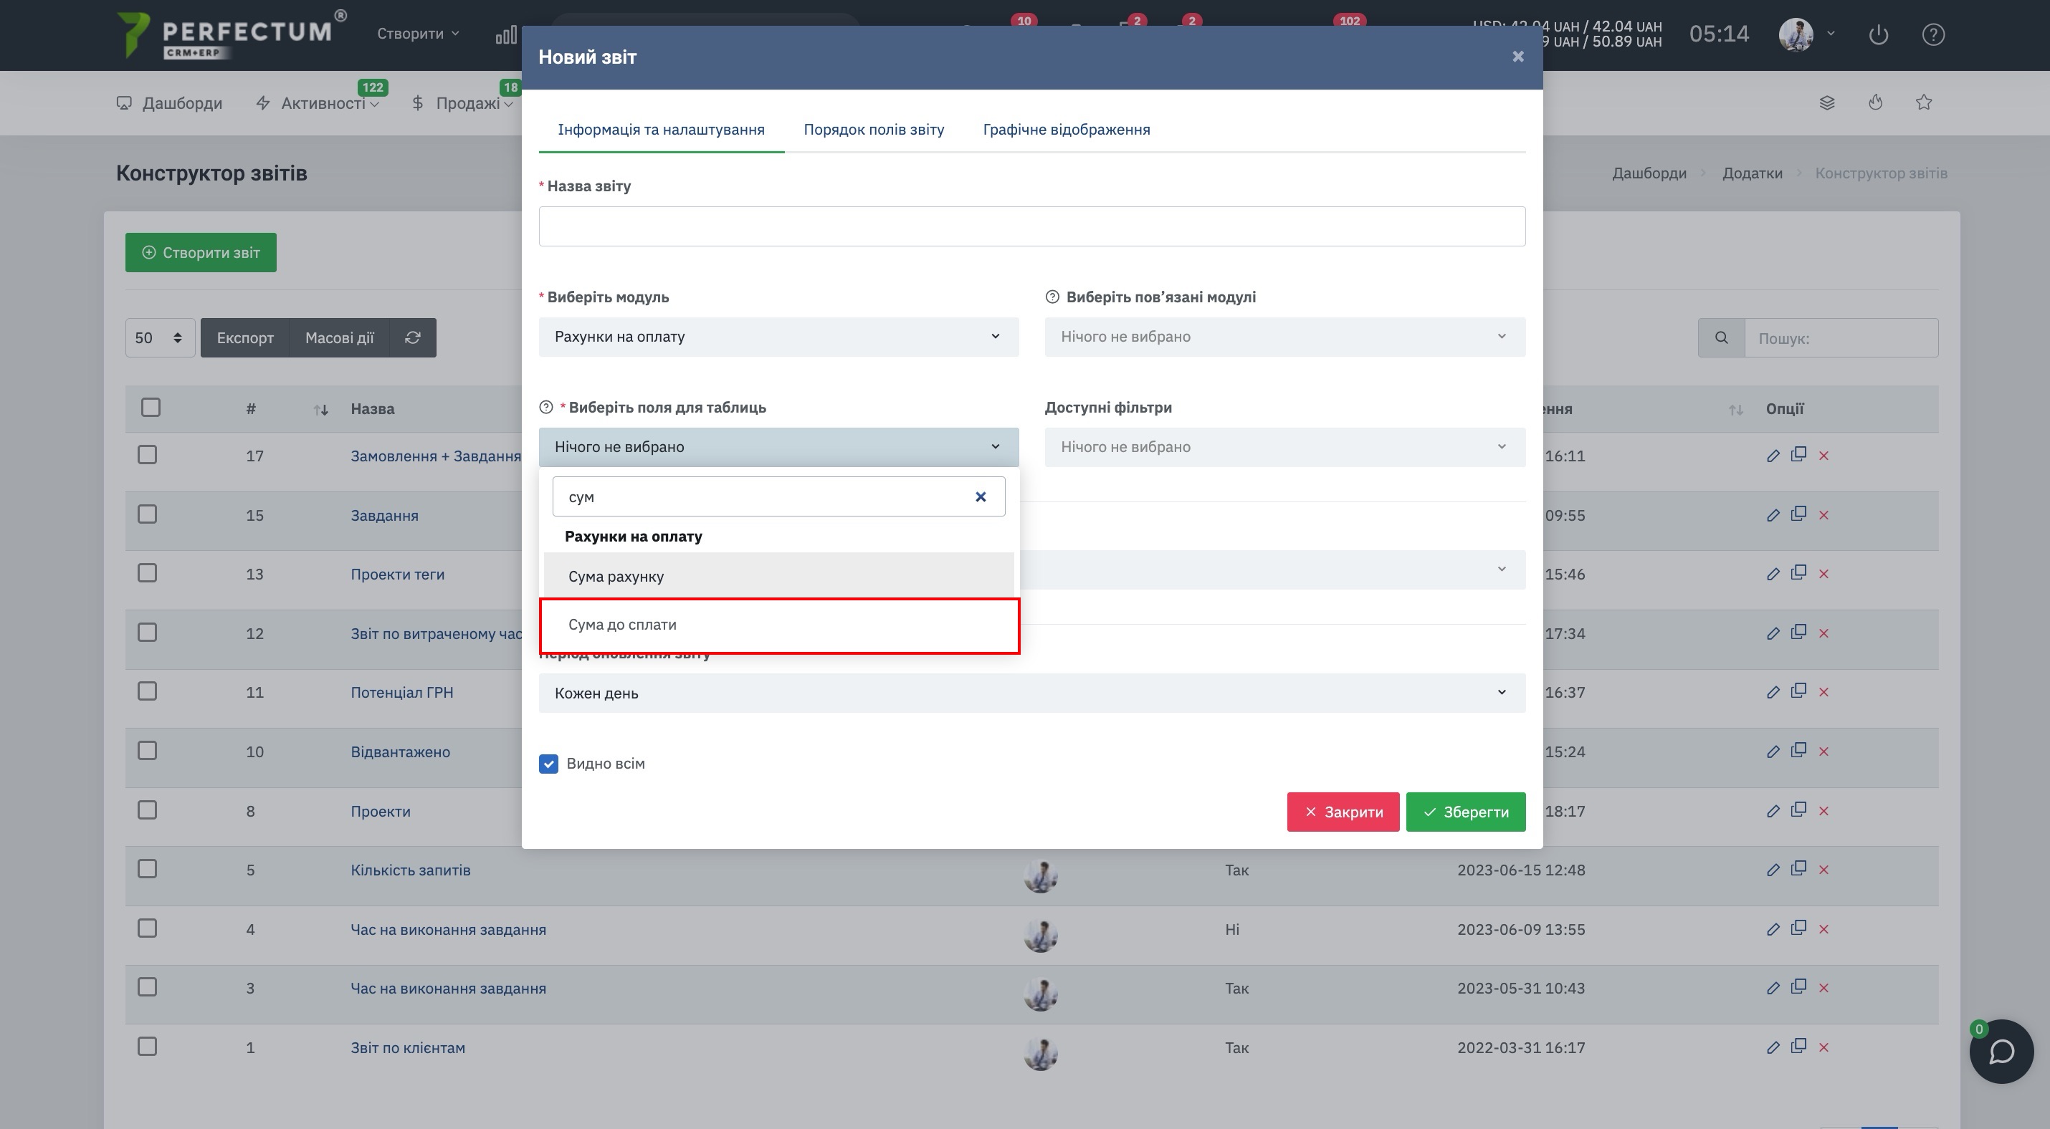Edit report 5 Кількість запитів
This screenshot has width=2050, height=1129.
click(1773, 870)
